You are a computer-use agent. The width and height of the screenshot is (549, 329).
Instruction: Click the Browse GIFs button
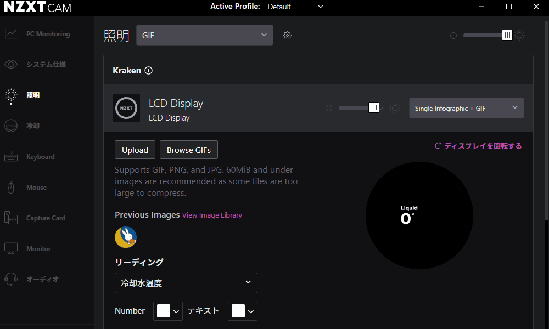[x=189, y=150]
